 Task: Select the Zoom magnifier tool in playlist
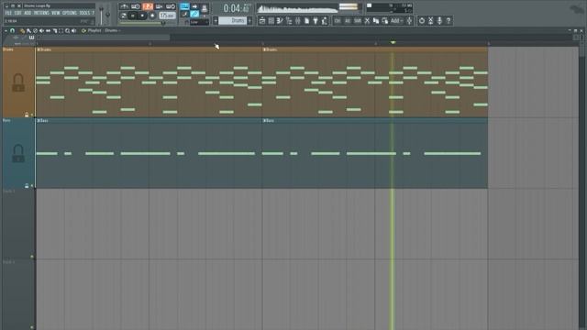[67, 30]
